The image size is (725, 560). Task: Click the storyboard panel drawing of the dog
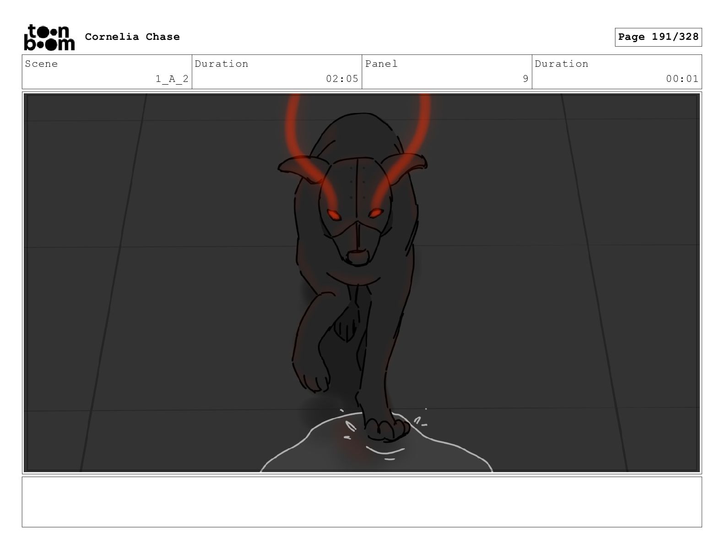tap(362, 283)
